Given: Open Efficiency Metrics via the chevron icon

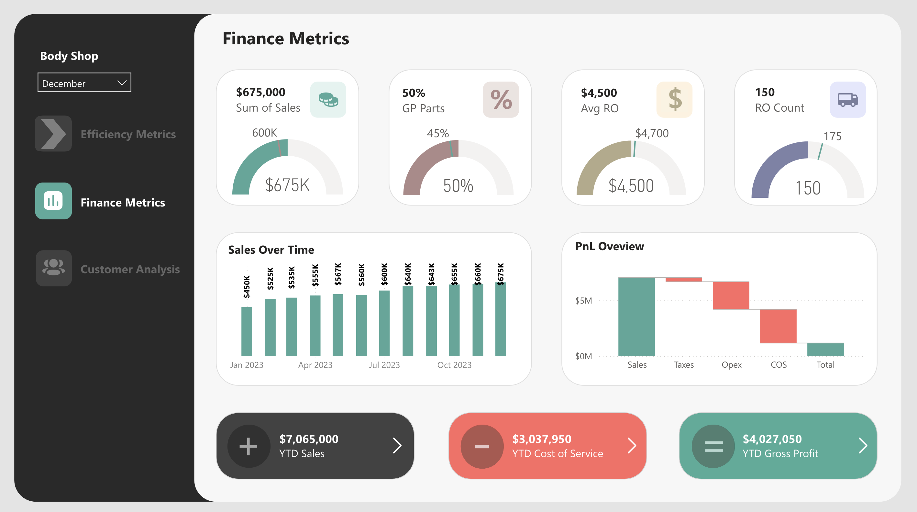Looking at the screenshot, I should click(x=53, y=134).
